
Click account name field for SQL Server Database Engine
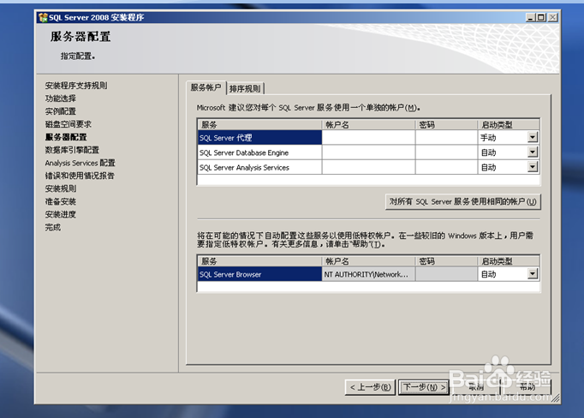click(x=368, y=152)
